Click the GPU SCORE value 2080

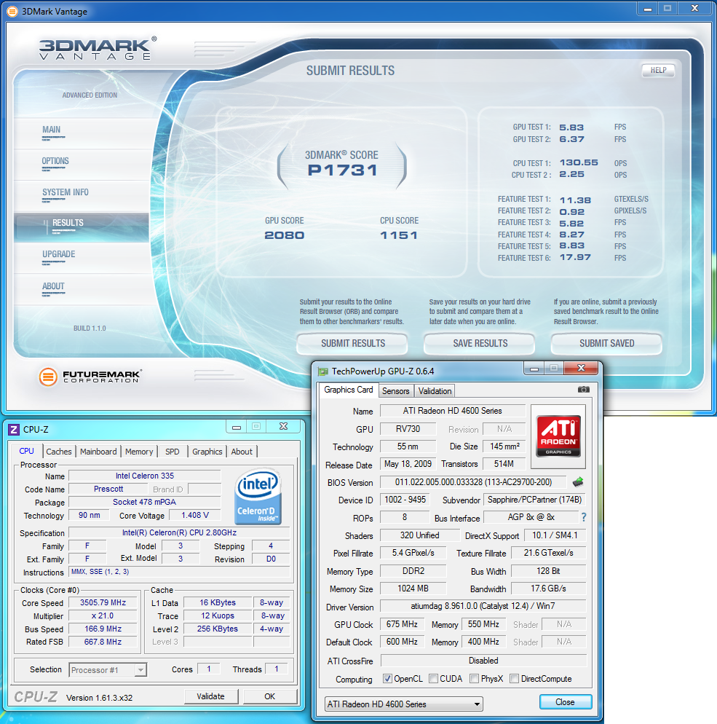pos(284,235)
